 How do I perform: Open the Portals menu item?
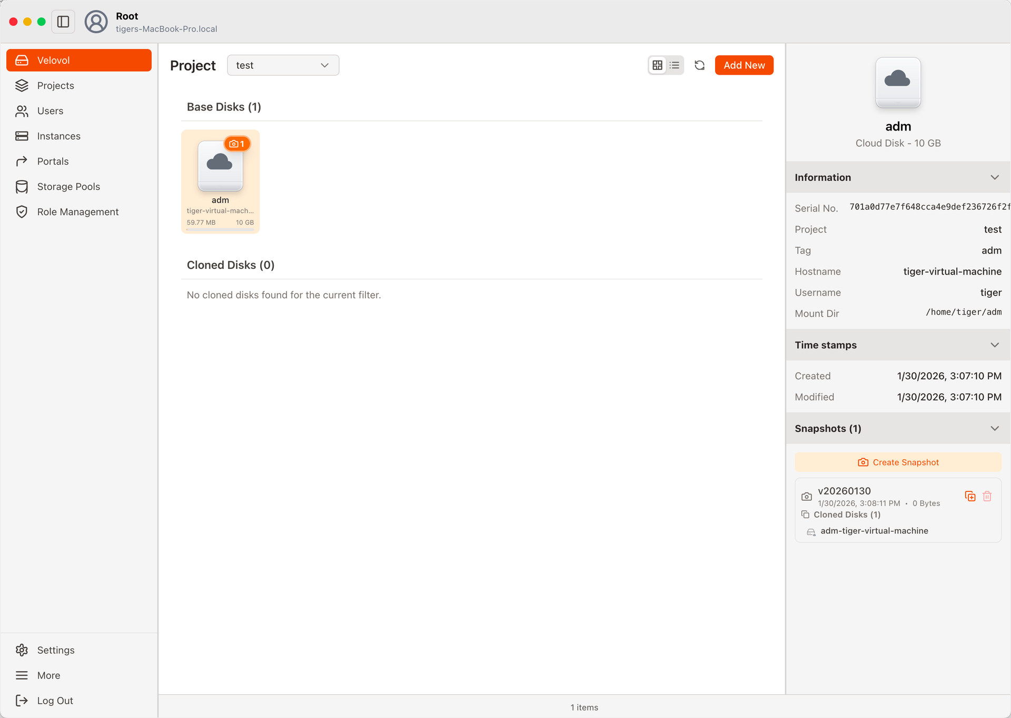53,161
